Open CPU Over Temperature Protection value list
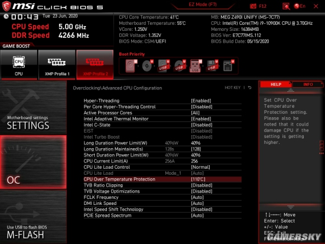Screen dimensions: 325x244 point(198,179)
